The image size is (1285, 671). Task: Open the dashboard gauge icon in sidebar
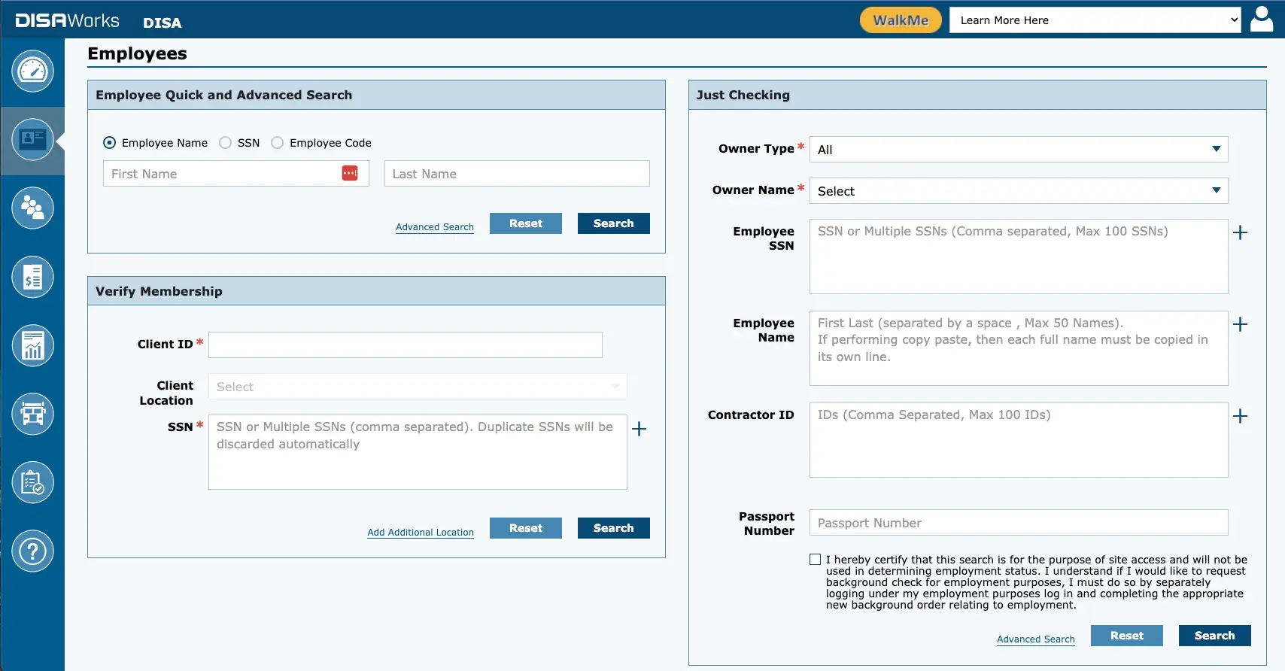[x=32, y=71]
